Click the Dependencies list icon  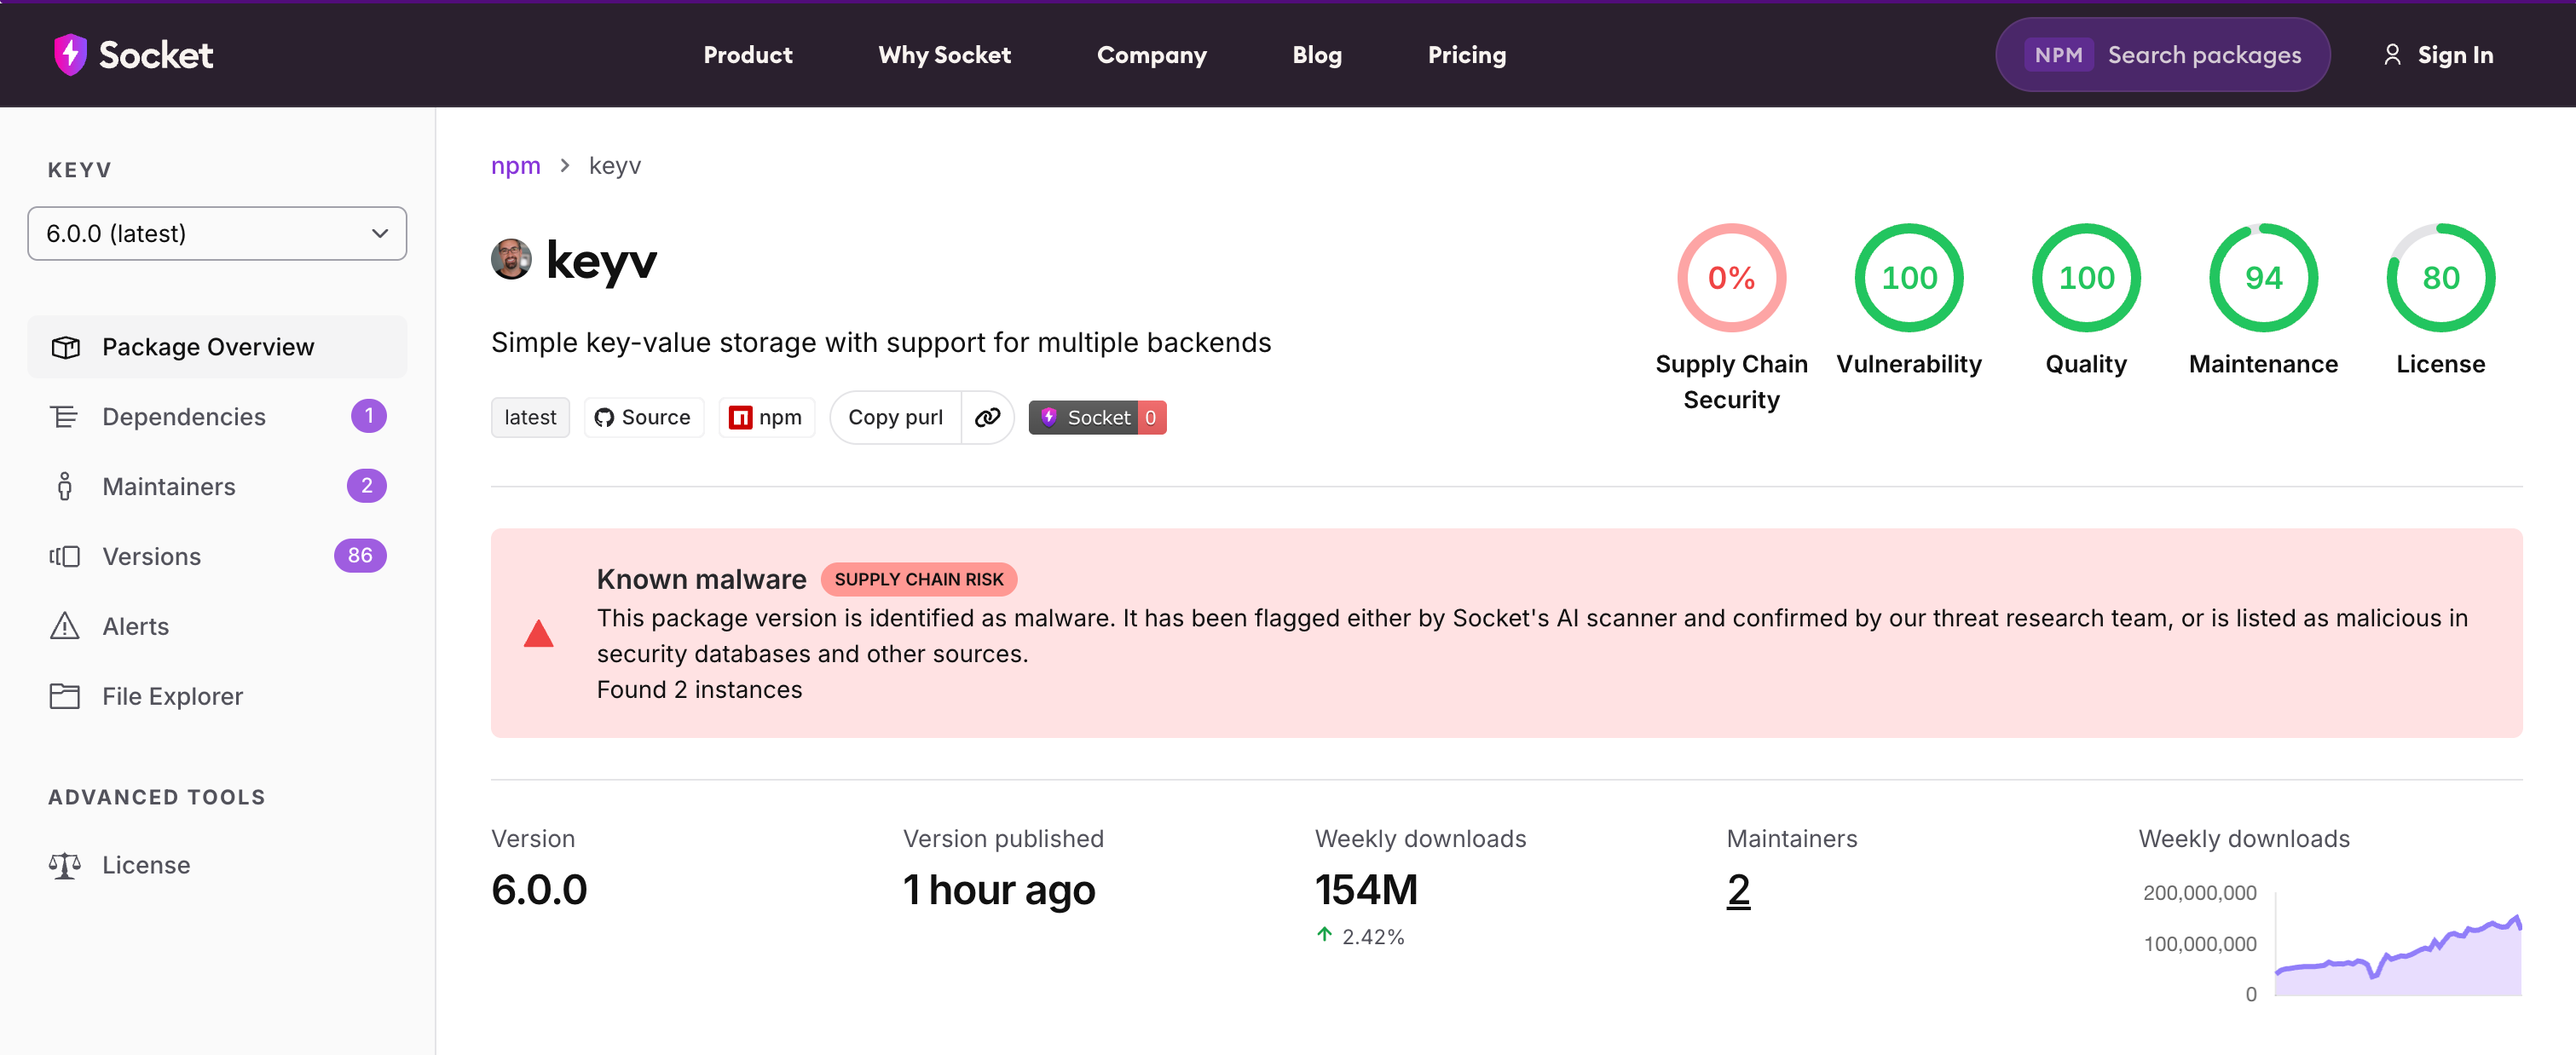click(x=64, y=417)
